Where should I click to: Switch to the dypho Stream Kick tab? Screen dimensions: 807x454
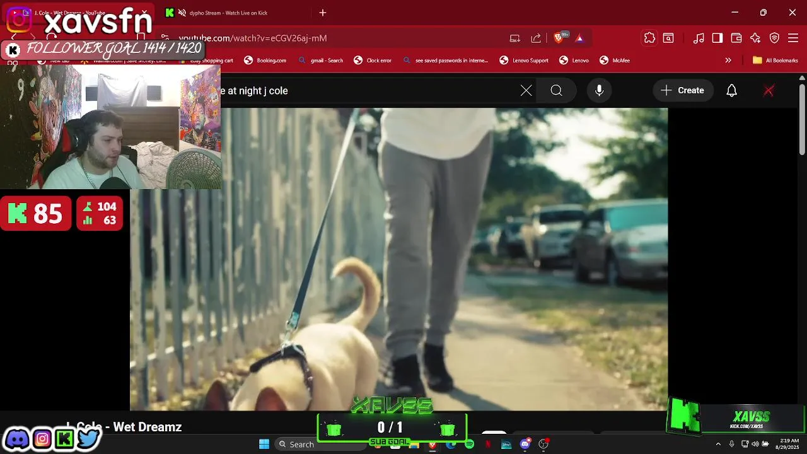[x=228, y=13]
